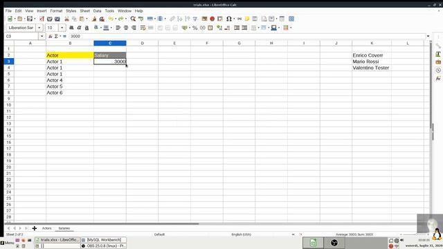
Task: Click the Paste clipboard icon
Action: coord(82,19)
